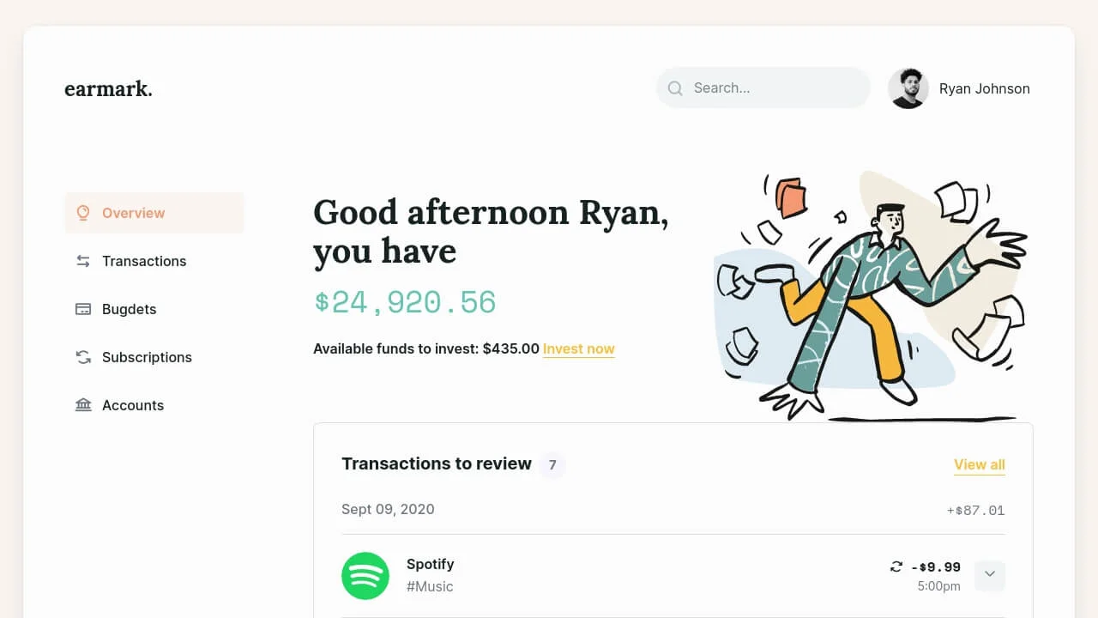Select the Overview lightbulb icon

(83, 212)
